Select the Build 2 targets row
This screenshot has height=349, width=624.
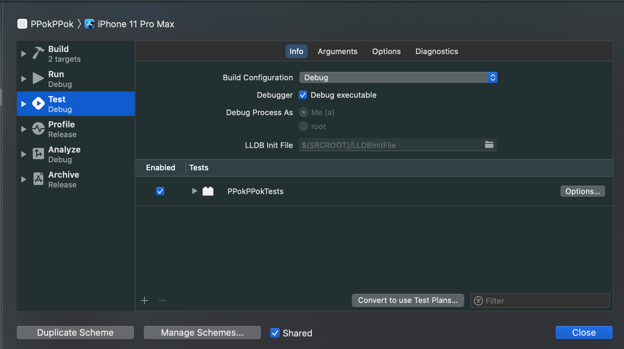(x=76, y=54)
